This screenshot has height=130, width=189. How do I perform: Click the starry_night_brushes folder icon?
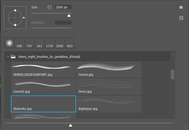click(x=13, y=57)
